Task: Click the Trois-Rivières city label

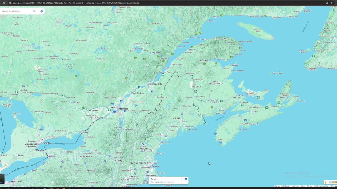Action: click(138, 93)
